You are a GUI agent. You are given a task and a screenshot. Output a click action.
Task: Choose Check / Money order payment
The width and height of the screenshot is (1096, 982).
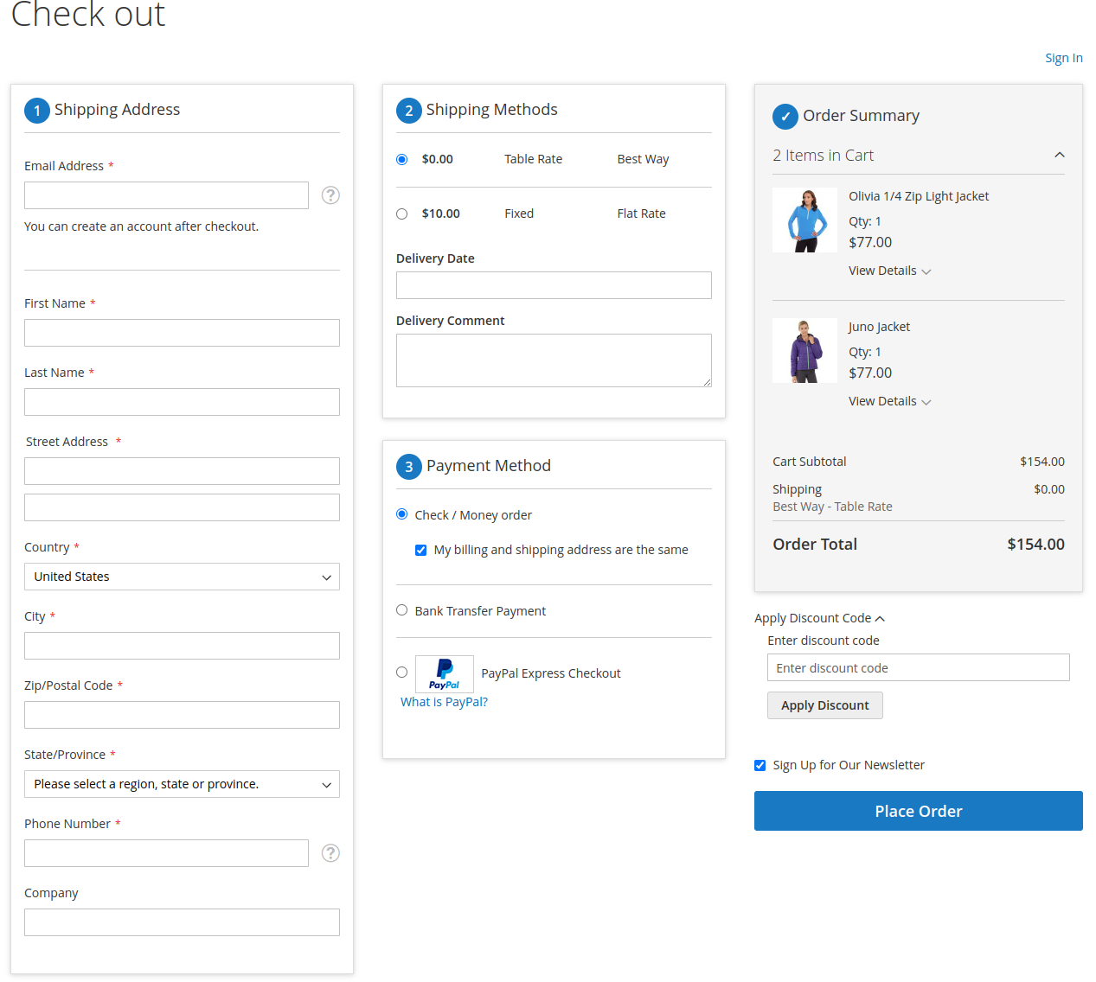click(x=401, y=514)
